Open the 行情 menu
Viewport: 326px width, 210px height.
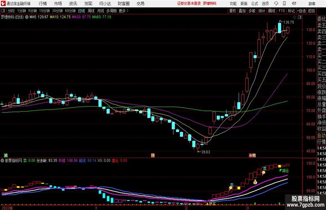(43, 3)
